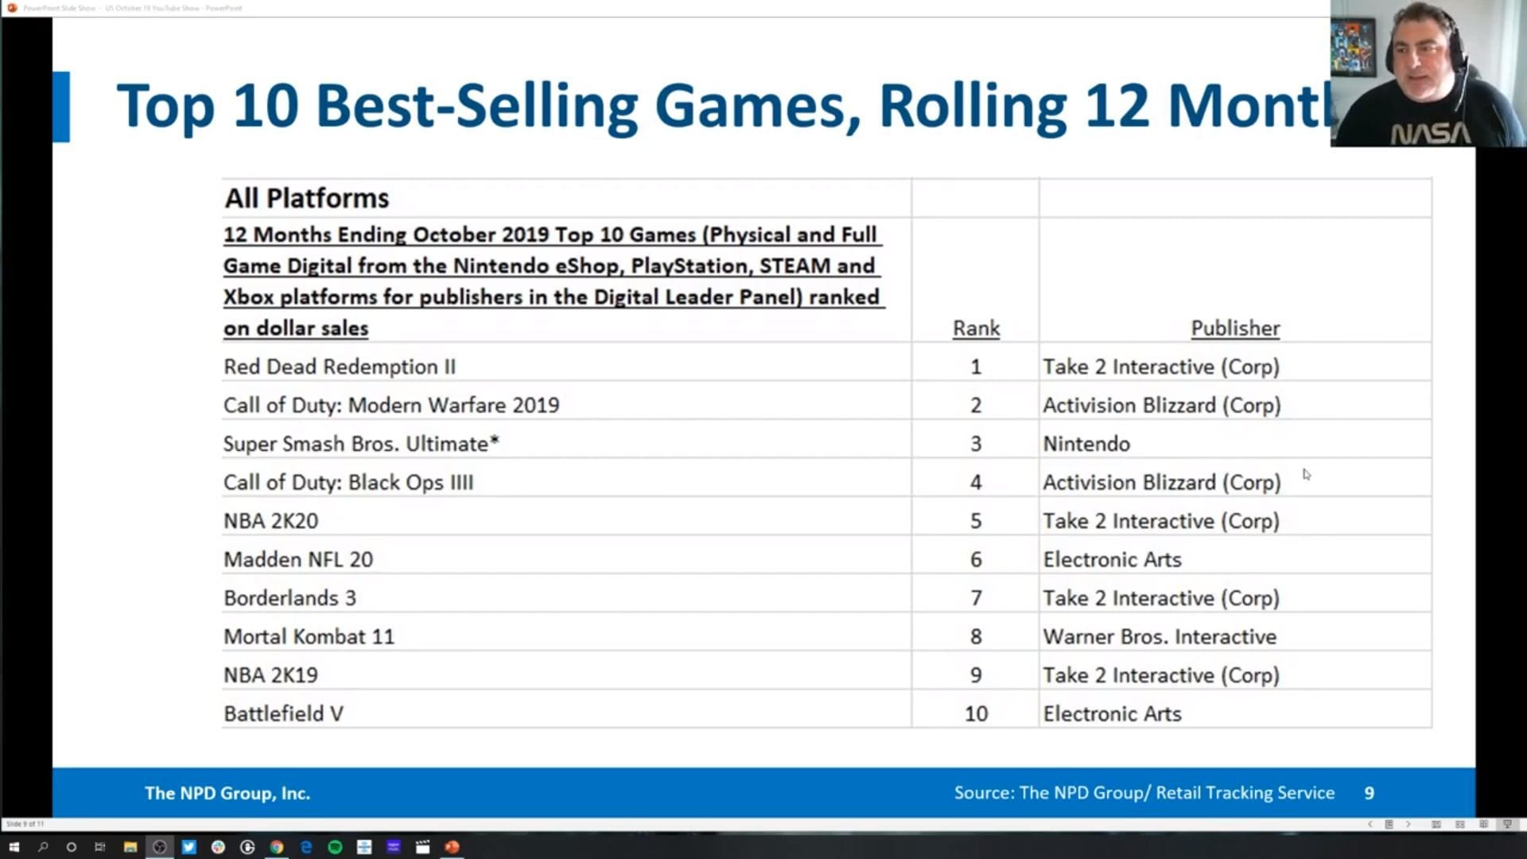The width and height of the screenshot is (1527, 859).
Task: Launch Twitter from the taskbar
Action: point(188,847)
